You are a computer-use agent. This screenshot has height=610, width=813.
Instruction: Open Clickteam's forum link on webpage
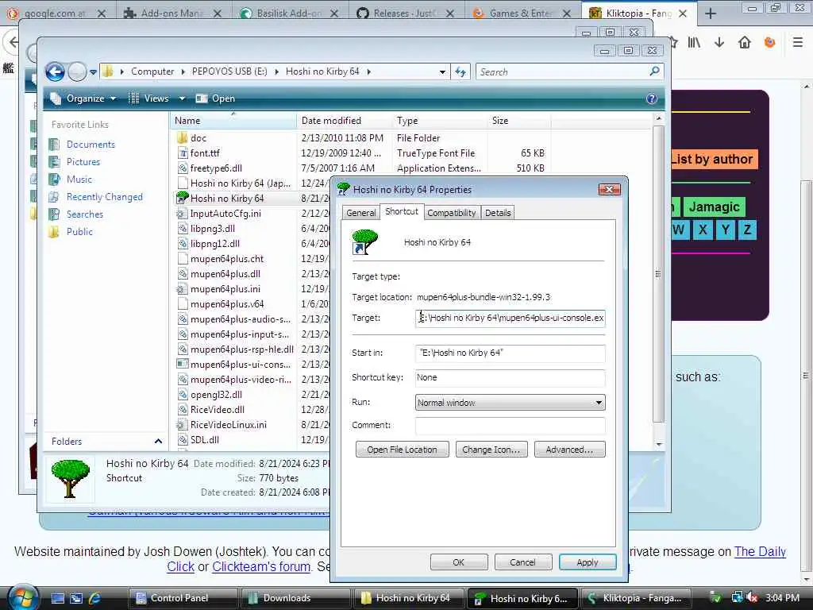pyautogui.click(x=260, y=567)
